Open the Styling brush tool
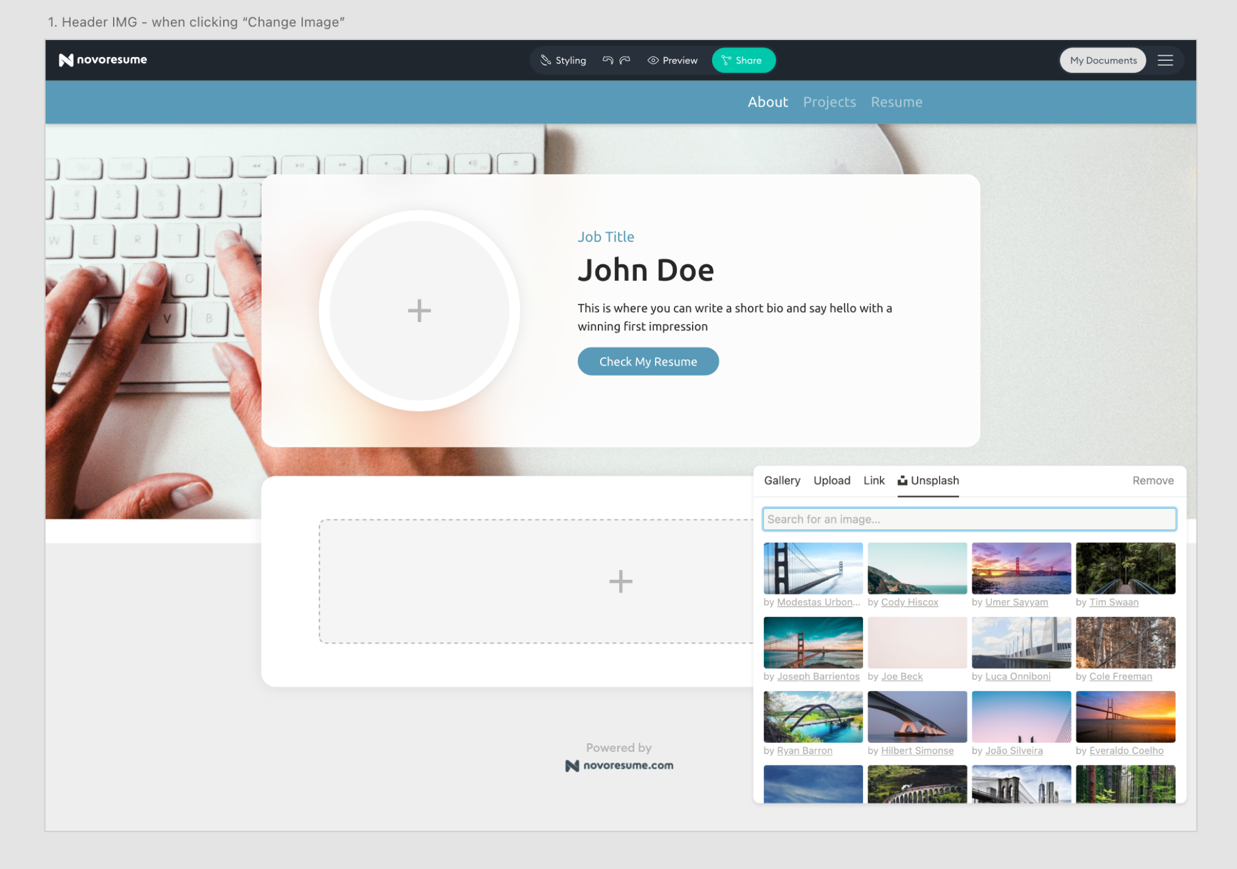1237x869 pixels. 563,60
